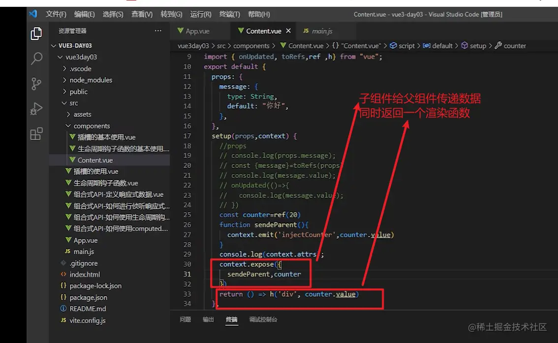Open the 转到(G) menu
Screen dimensions: 558x343
point(171,14)
